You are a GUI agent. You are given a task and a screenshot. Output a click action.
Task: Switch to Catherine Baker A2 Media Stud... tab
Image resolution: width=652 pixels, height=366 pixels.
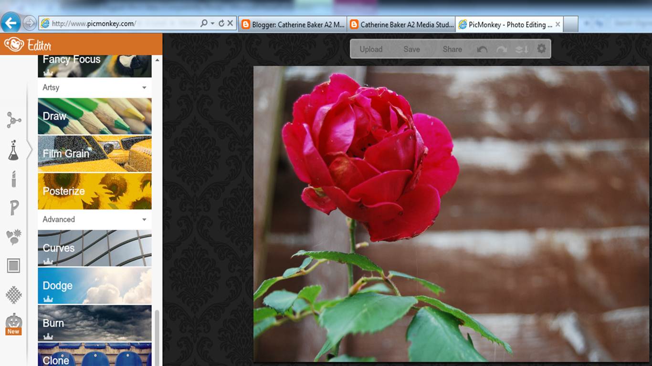401,24
